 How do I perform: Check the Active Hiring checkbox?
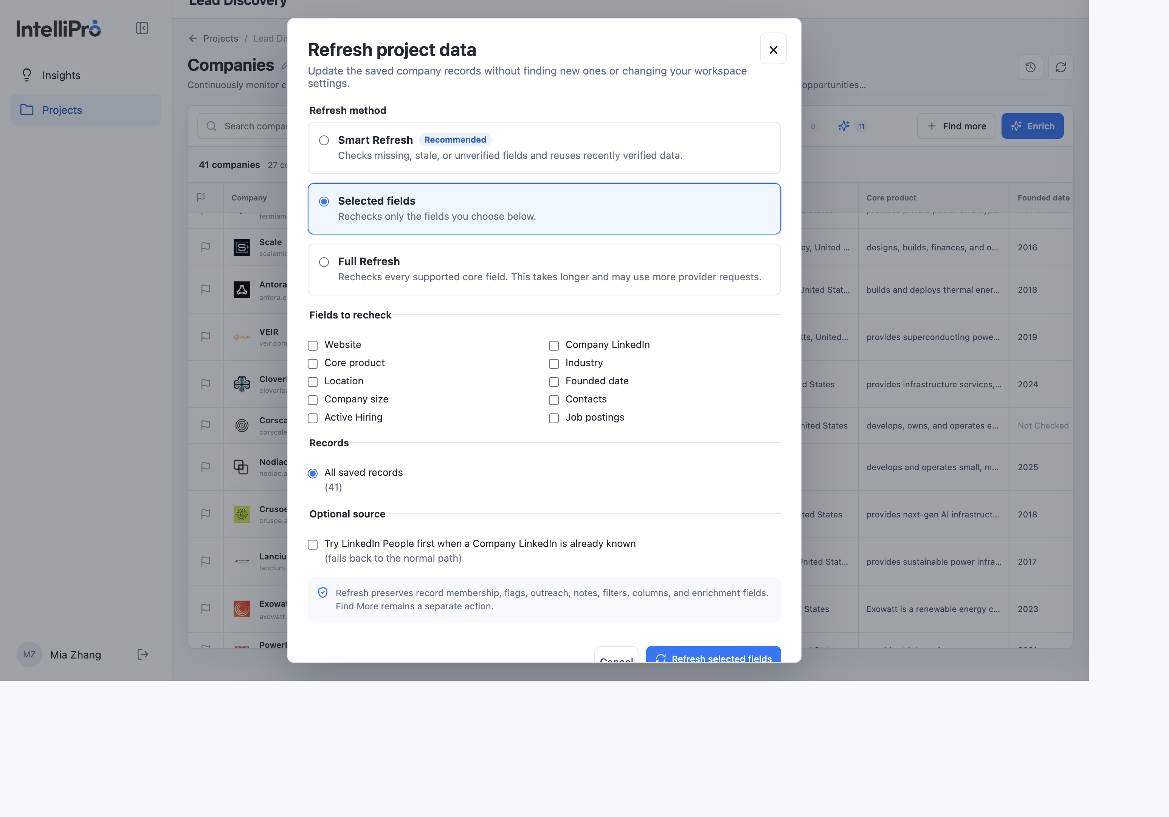[x=313, y=418]
